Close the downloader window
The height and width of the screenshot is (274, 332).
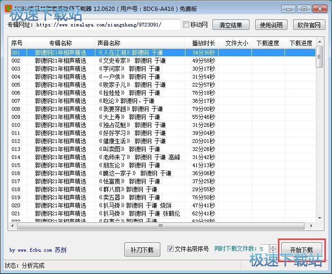pos(320,9)
